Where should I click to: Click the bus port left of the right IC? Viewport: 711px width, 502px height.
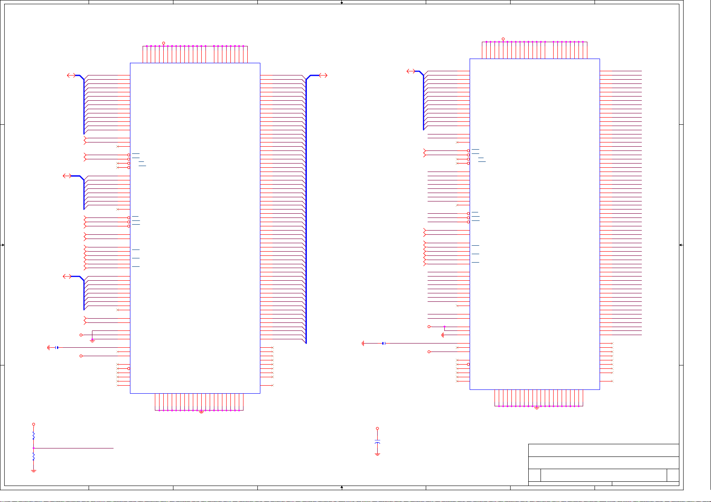coord(411,71)
